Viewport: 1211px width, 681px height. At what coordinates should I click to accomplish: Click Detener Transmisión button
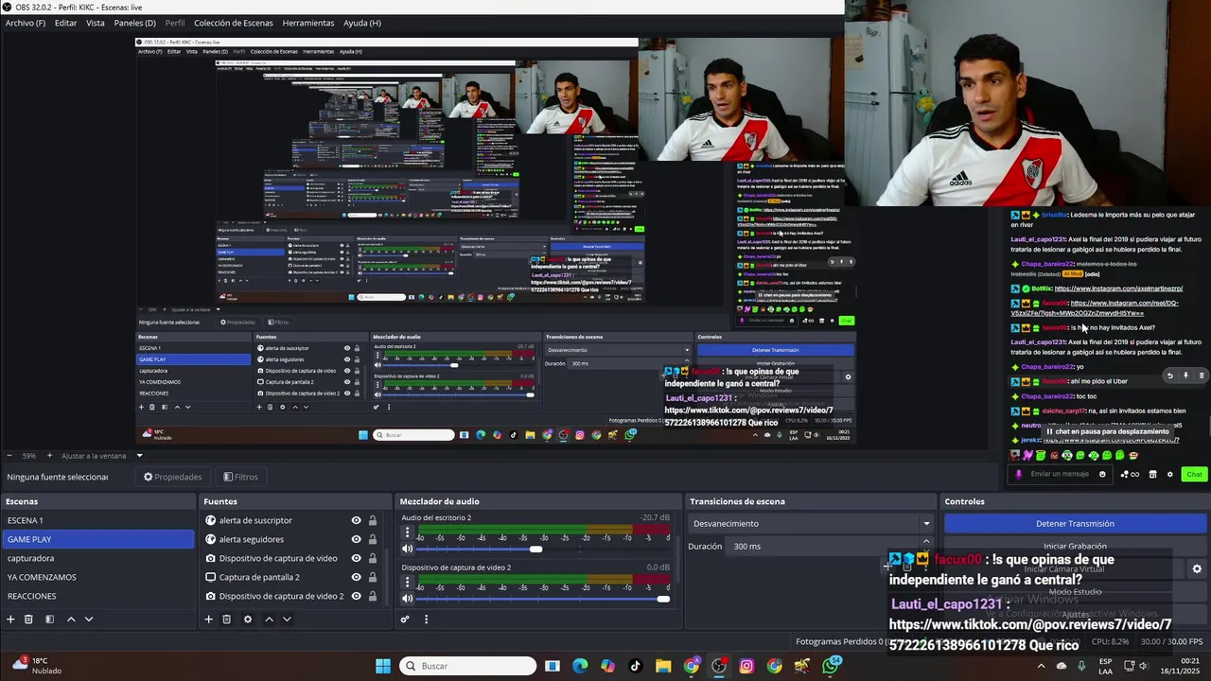click(x=1075, y=523)
